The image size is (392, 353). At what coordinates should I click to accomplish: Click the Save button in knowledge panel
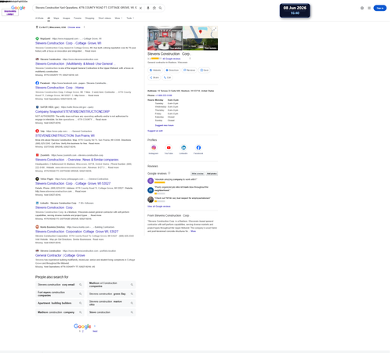pyautogui.click(x=204, y=70)
